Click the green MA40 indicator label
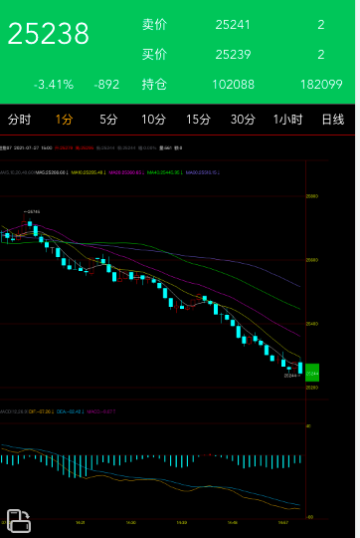Image resolution: width=360 pixels, height=538 pixels. tap(163, 172)
